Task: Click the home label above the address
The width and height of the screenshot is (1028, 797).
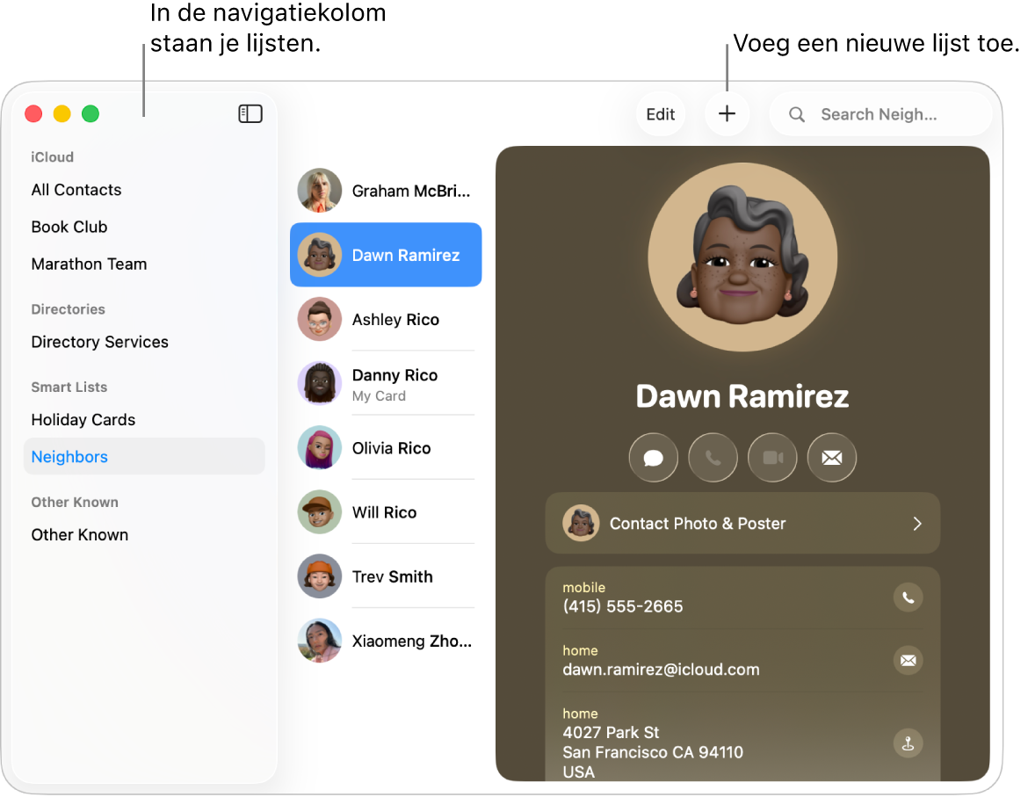Action: tap(580, 714)
